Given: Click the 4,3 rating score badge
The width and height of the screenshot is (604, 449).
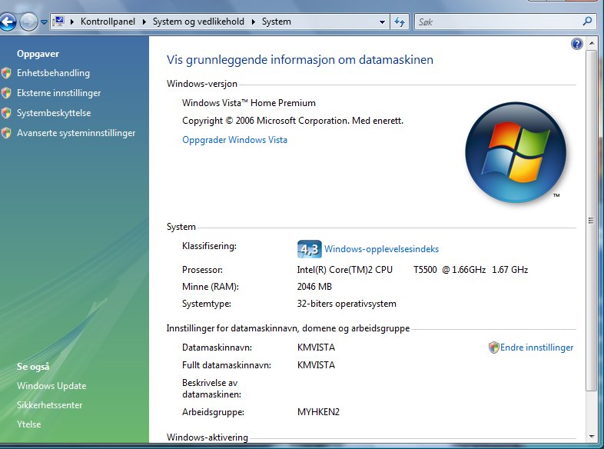Looking at the screenshot, I should pos(310,249).
